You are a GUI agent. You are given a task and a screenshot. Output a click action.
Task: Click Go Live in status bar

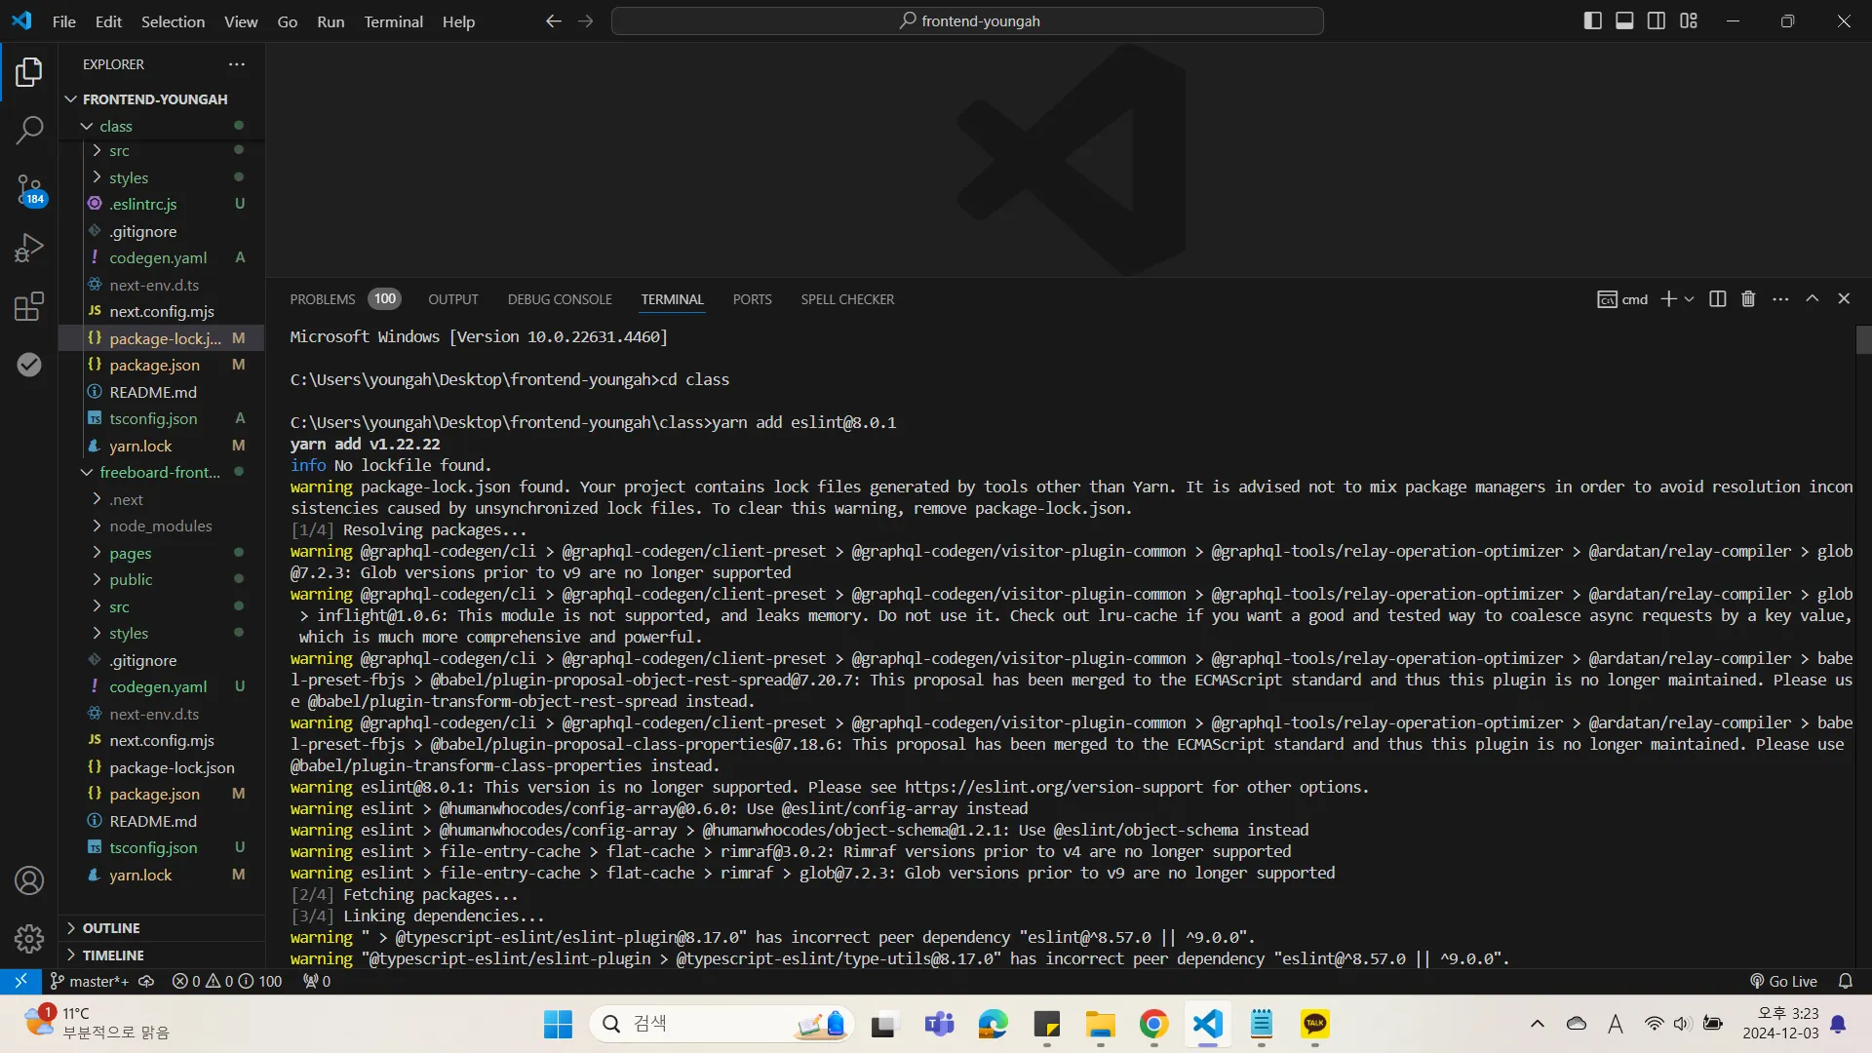pos(1783,982)
